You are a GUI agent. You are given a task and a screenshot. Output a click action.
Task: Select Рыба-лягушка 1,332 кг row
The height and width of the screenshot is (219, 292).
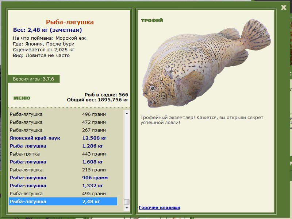63,185
